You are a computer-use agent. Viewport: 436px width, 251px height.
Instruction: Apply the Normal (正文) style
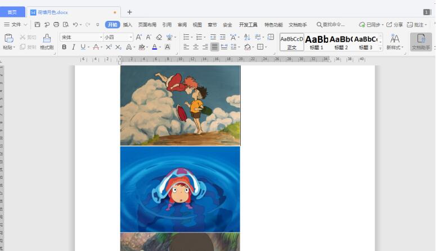(x=291, y=42)
